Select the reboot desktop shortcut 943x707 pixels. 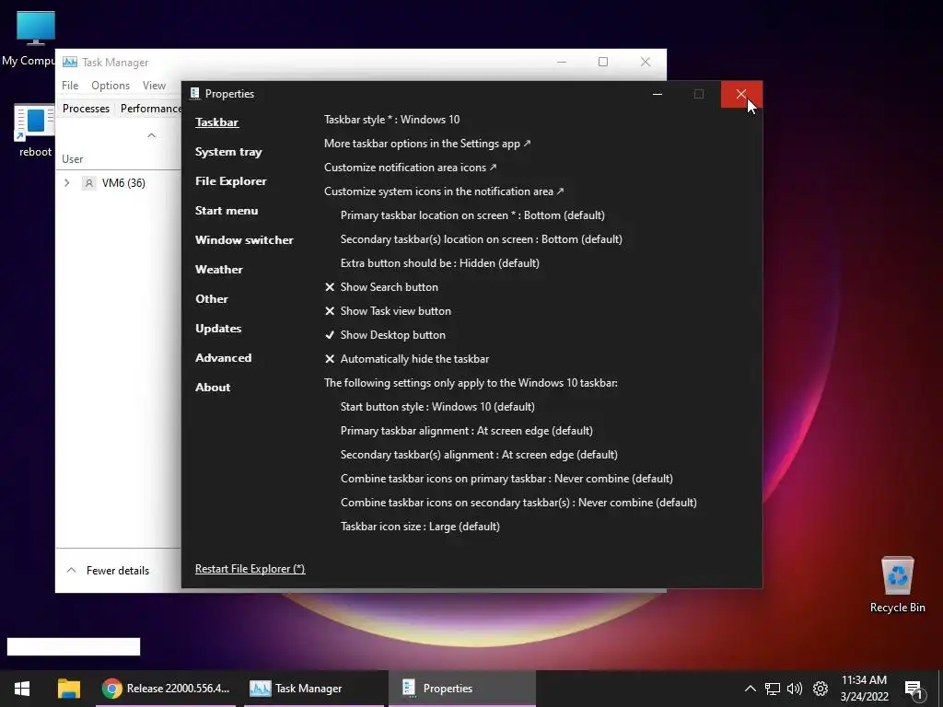tap(35, 131)
